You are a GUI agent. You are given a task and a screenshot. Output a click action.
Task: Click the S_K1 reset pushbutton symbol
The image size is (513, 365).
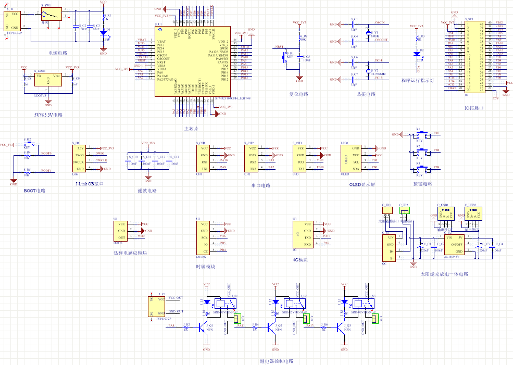tap(285, 58)
